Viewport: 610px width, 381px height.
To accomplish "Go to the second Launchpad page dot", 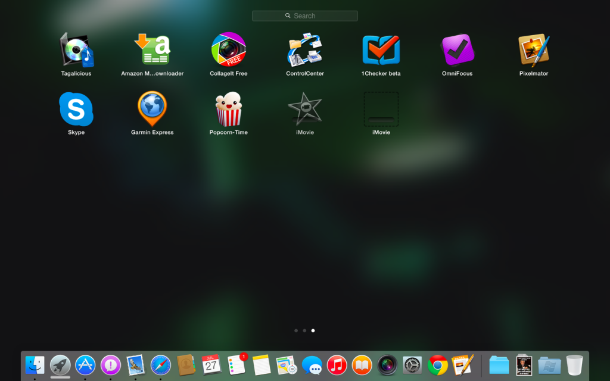I will [304, 330].
